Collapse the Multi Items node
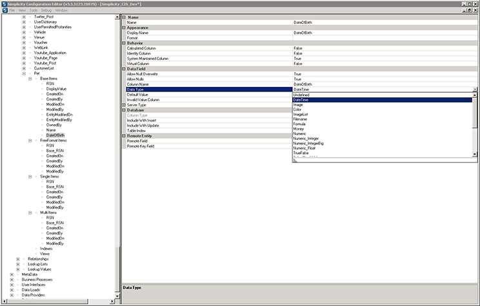The width and height of the screenshot is (480, 306). [x=30, y=213]
